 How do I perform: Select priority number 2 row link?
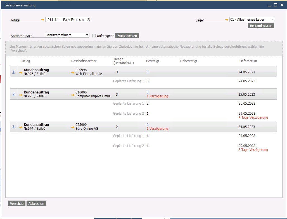point(13,94)
